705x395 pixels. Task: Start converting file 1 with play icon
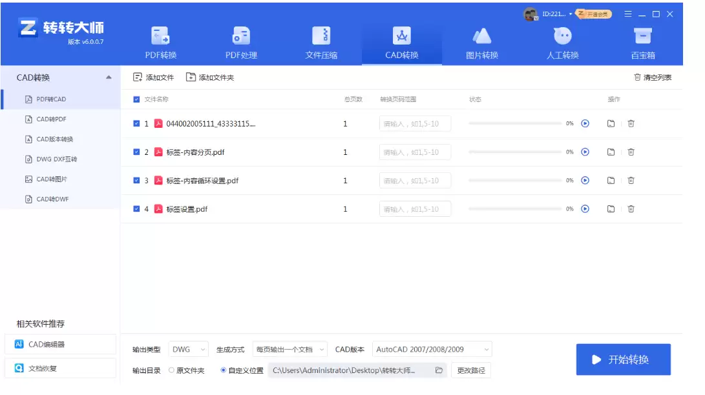pyautogui.click(x=585, y=124)
